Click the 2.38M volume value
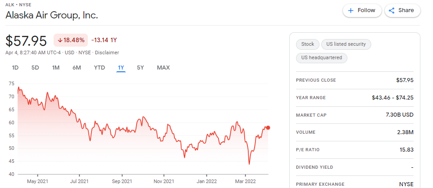433x188 pixels. coord(405,132)
